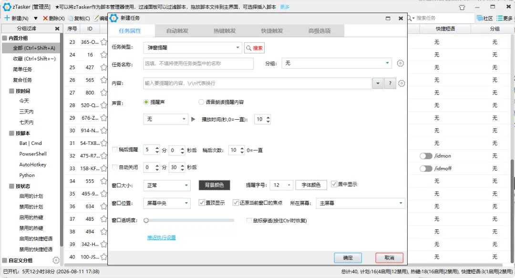Click the skin shirt icon in title bar

462,7
